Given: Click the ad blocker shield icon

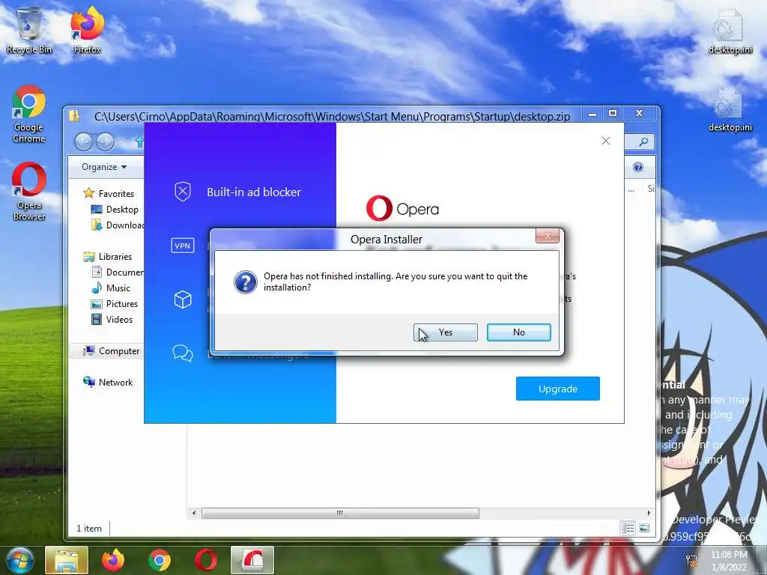Looking at the screenshot, I should (x=183, y=192).
